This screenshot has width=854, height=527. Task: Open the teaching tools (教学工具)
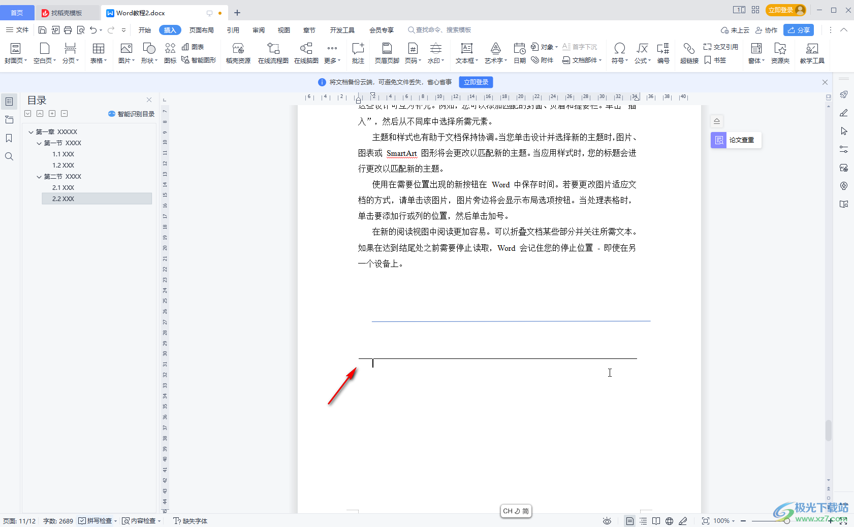[812, 53]
